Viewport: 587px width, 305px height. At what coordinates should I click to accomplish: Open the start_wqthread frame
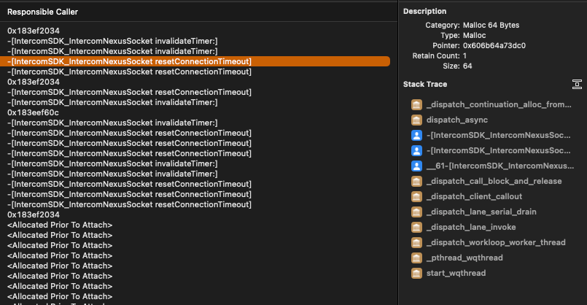point(456,273)
